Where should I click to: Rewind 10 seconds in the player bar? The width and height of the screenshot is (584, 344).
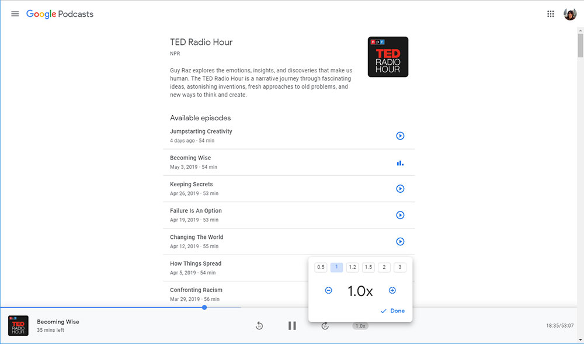point(259,326)
